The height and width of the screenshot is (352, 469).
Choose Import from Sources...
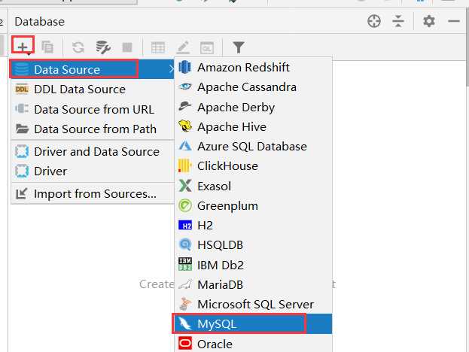tap(93, 193)
